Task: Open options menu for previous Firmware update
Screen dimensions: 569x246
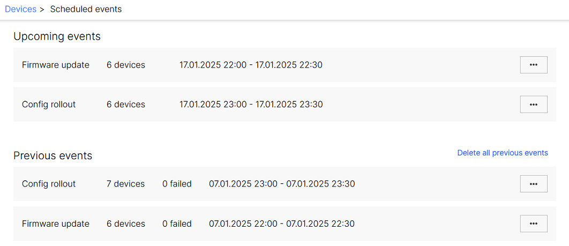Action: pyautogui.click(x=533, y=223)
